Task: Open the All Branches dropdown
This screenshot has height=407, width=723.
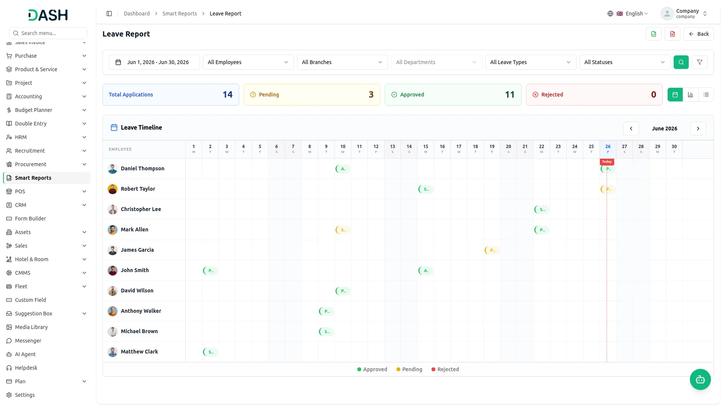Action: (343, 62)
